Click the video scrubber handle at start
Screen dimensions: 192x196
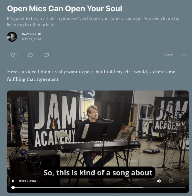(13, 187)
